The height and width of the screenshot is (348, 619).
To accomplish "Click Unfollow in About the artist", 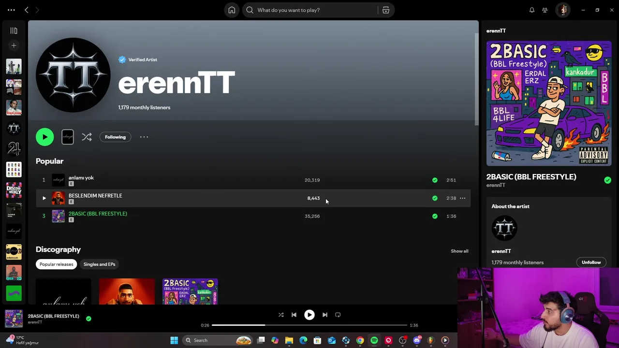I will (x=591, y=262).
